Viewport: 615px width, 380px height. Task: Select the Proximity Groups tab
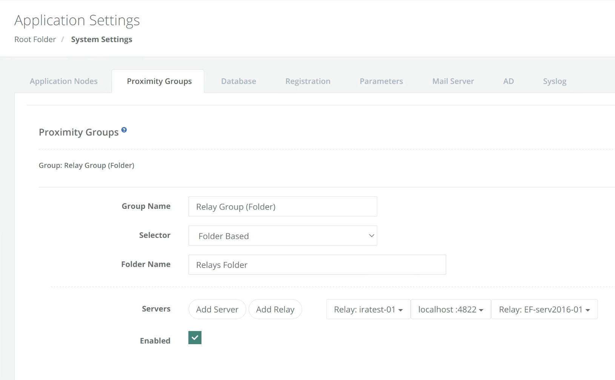pyautogui.click(x=159, y=81)
